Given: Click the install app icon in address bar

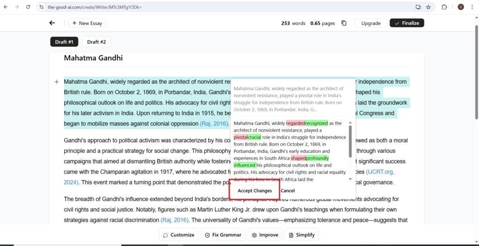Looking at the screenshot, I should (418, 7).
